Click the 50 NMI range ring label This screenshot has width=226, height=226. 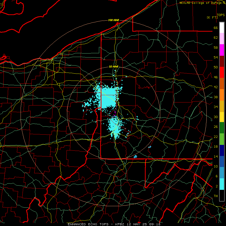[x=114, y=67]
